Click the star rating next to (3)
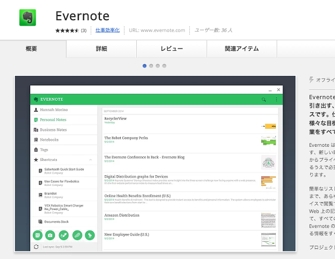 [67, 31]
